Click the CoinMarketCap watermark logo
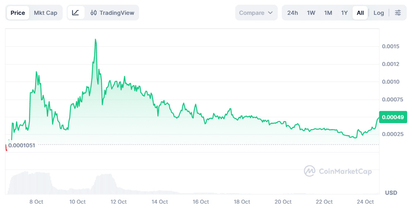Viewport: 414px width, 216px height. pyautogui.click(x=338, y=171)
